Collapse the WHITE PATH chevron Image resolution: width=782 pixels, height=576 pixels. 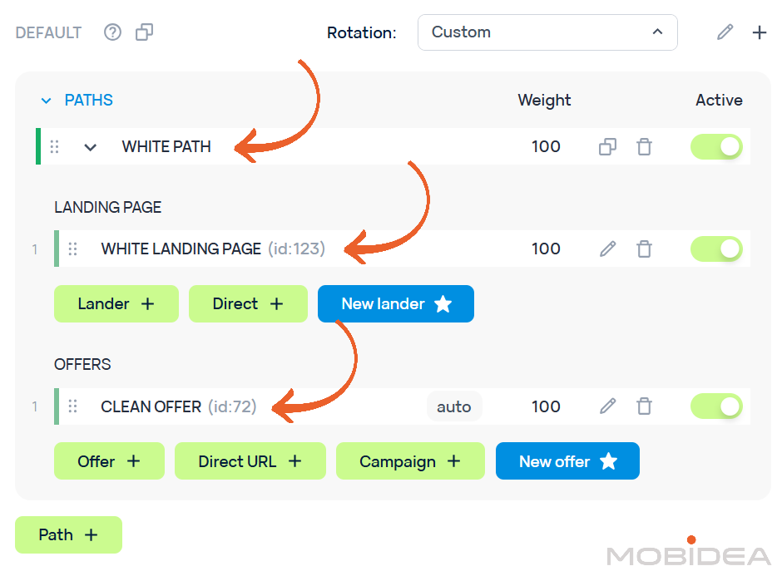click(x=91, y=147)
